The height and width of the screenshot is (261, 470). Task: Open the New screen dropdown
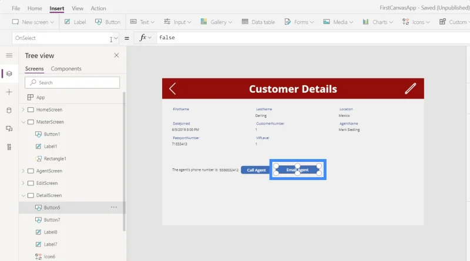pyautogui.click(x=33, y=22)
